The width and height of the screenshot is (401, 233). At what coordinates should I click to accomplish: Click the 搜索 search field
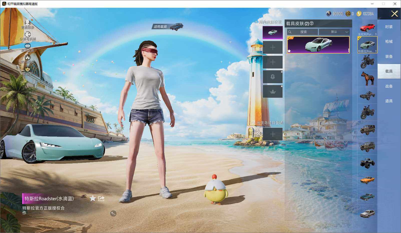(302, 32)
